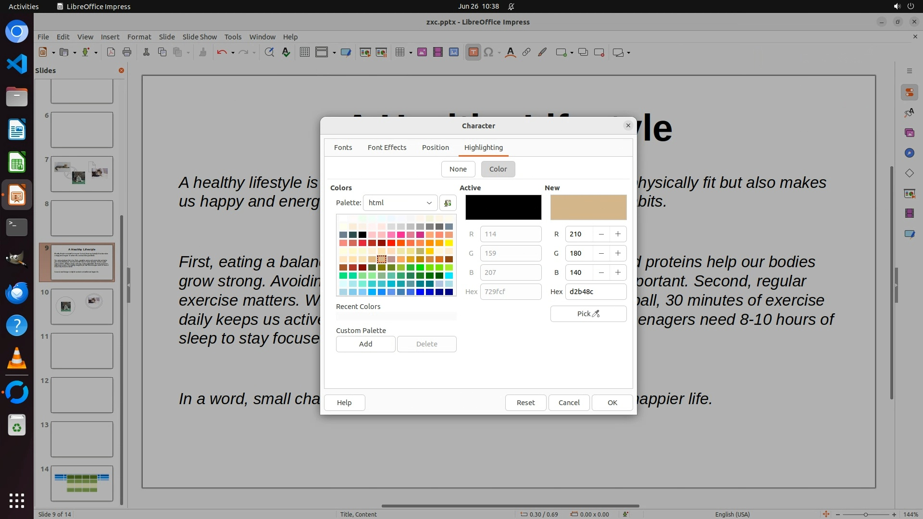Switch to the Font Effects tab
Screen dimensions: 923x519
click(x=387, y=148)
